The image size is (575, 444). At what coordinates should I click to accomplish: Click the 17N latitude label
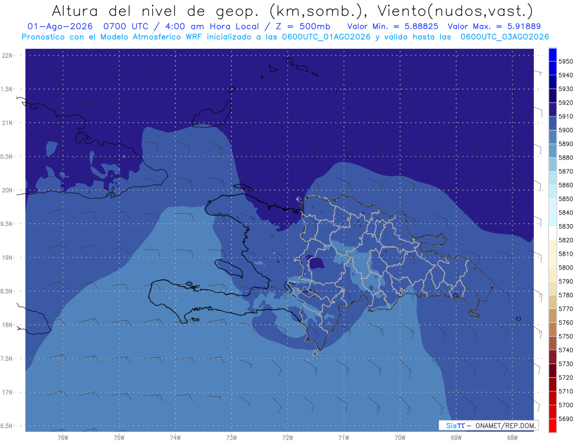(7, 392)
